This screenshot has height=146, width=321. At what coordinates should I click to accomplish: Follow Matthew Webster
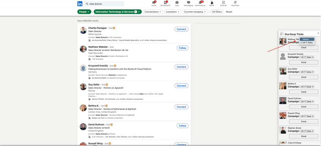(183, 48)
